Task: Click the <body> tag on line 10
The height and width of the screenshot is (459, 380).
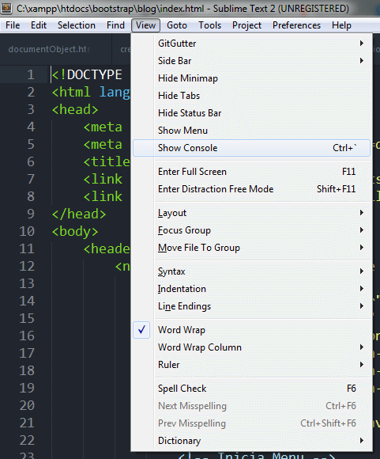Action: (x=75, y=232)
